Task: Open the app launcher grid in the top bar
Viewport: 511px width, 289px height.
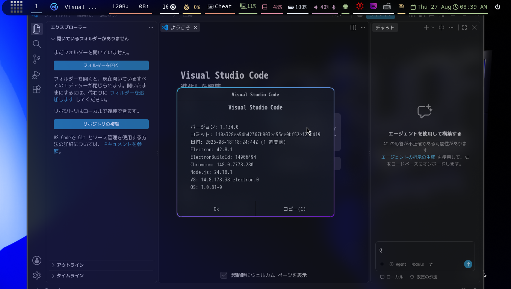Action: tap(17, 7)
